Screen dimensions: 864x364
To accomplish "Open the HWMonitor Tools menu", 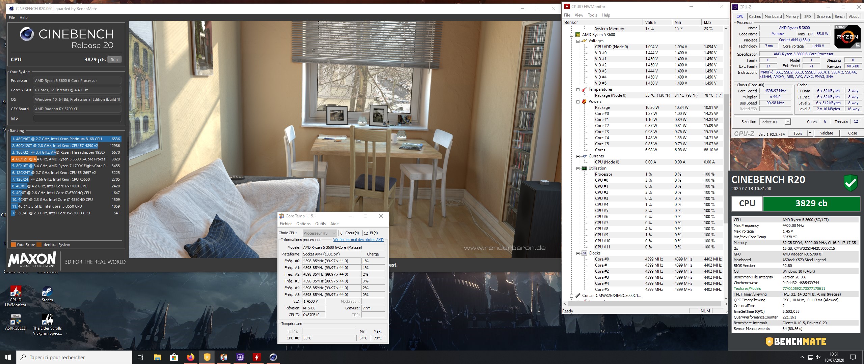I will click(x=592, y=15).
